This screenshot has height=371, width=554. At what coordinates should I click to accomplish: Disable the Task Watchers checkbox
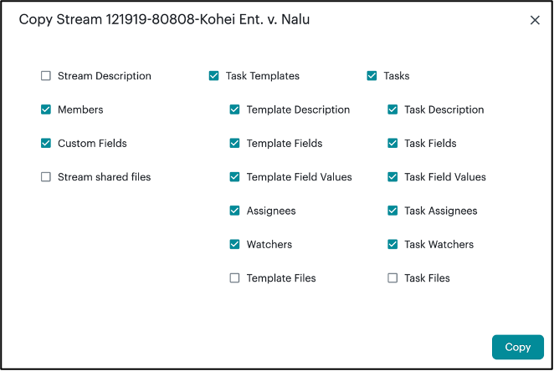392,245
